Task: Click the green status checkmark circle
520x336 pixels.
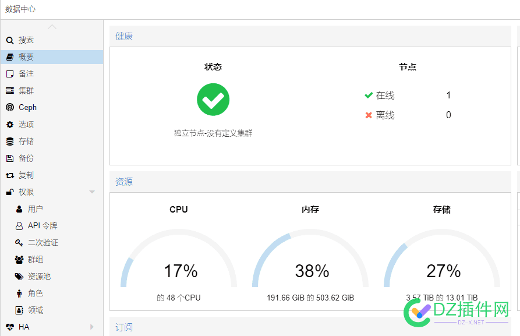Action: tap(213, 100)
